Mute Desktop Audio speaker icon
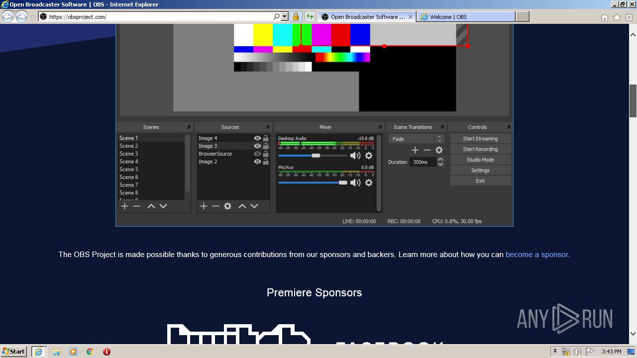The width and height of the screenshot is (637, 358). tap(355, 156)
